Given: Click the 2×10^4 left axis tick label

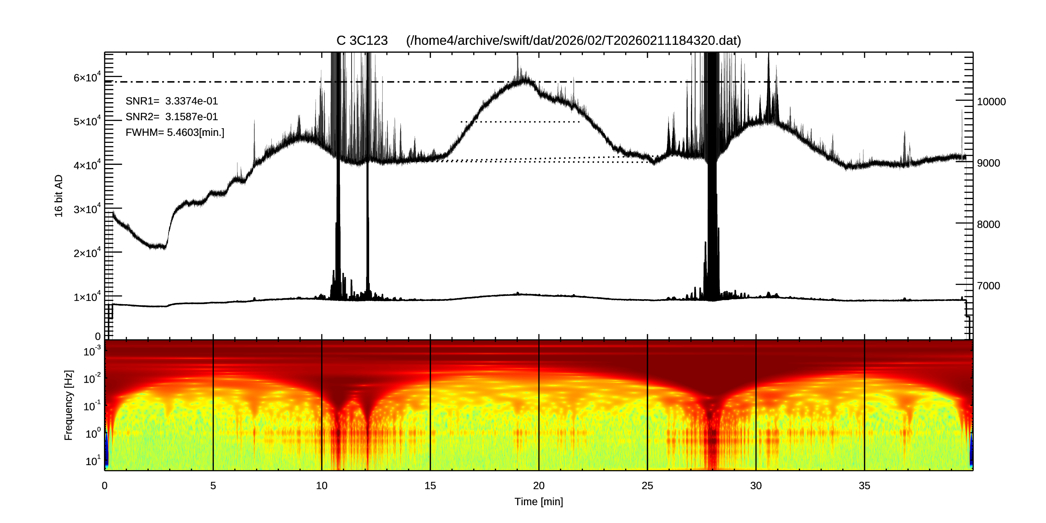Looking at the screenshot, I should pos(87,253).
